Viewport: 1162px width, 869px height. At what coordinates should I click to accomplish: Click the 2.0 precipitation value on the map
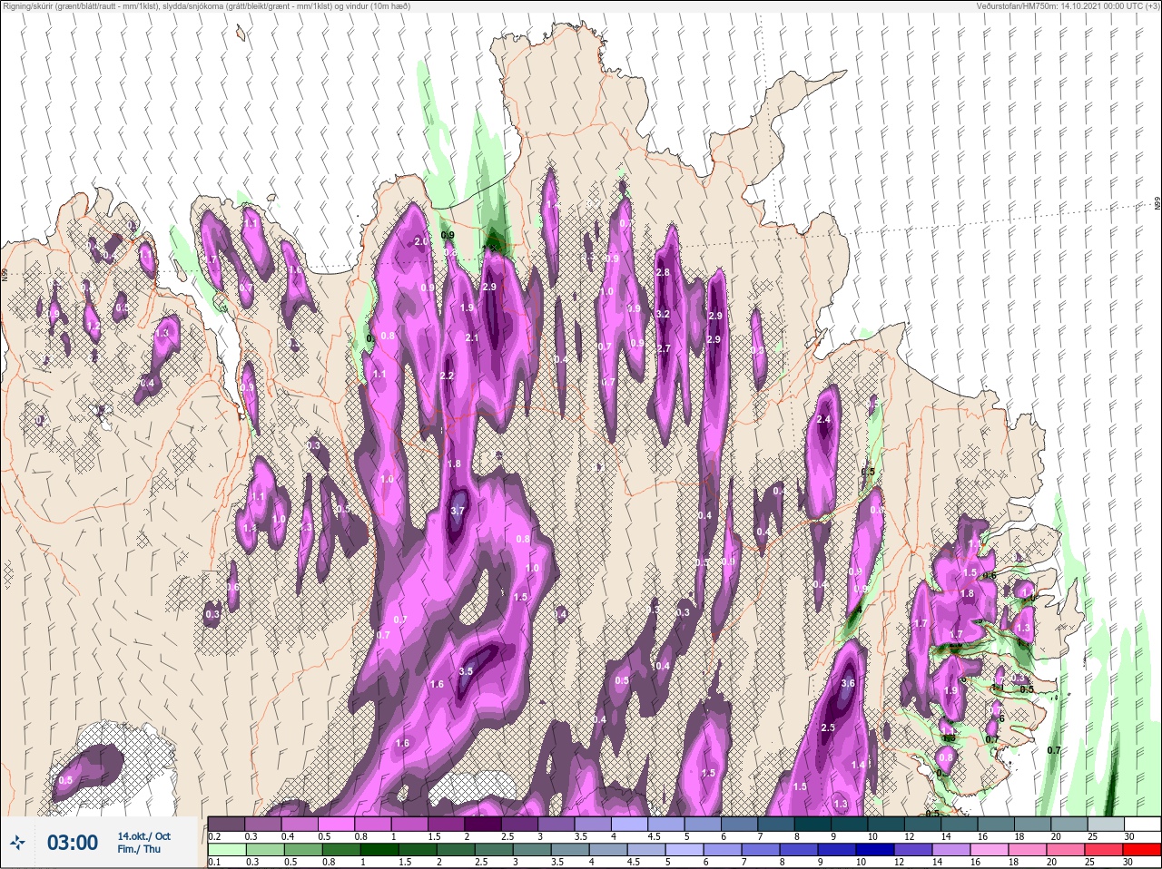pyautogui.click(x=421, y=242)
